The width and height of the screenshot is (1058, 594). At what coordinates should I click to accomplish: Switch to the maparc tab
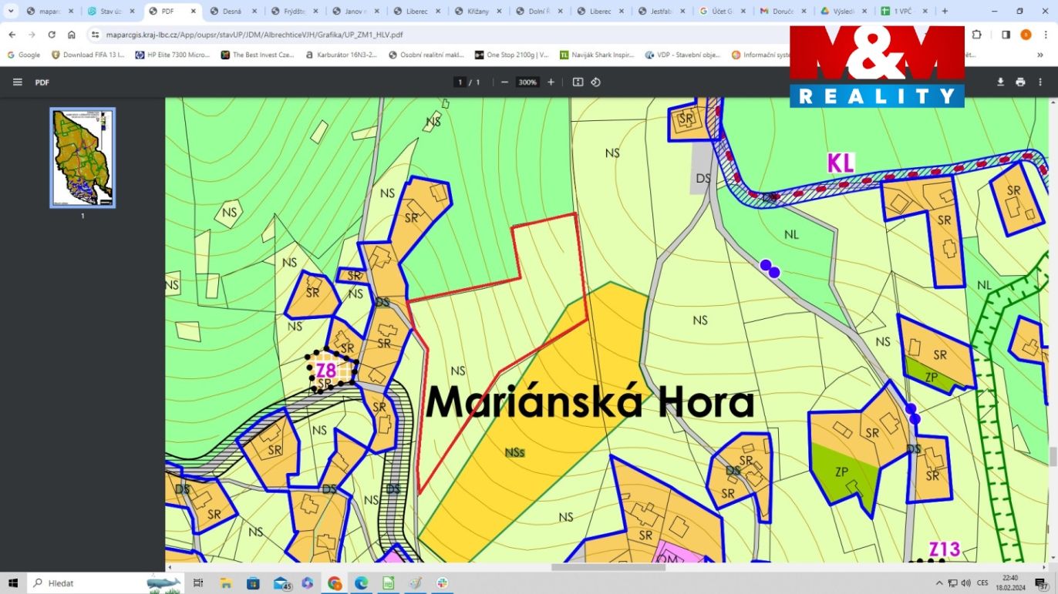click(x=50, y=12)
